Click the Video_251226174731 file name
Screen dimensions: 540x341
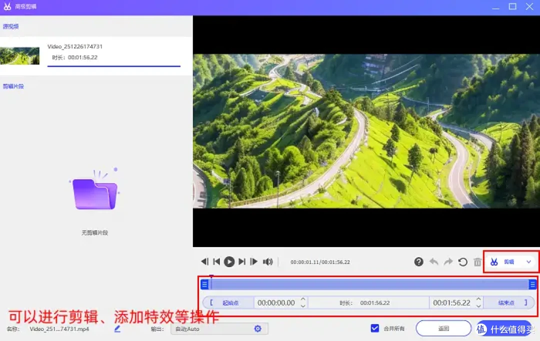click(74, 46)
